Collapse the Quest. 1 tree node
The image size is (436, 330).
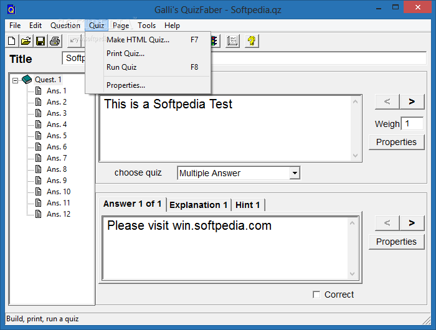pyautogui.click(x=15, y=80)
